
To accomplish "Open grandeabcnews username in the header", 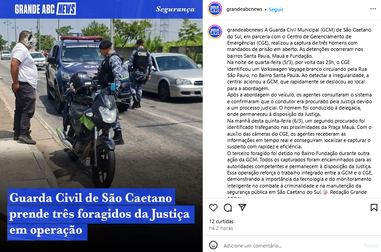I will pos(244,9).
